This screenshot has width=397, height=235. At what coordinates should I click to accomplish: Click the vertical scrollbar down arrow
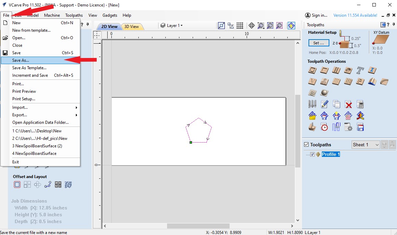click(298, 220)
